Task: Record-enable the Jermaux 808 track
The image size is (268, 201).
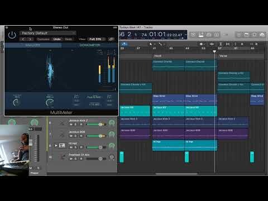Action: tap(81, 136)
